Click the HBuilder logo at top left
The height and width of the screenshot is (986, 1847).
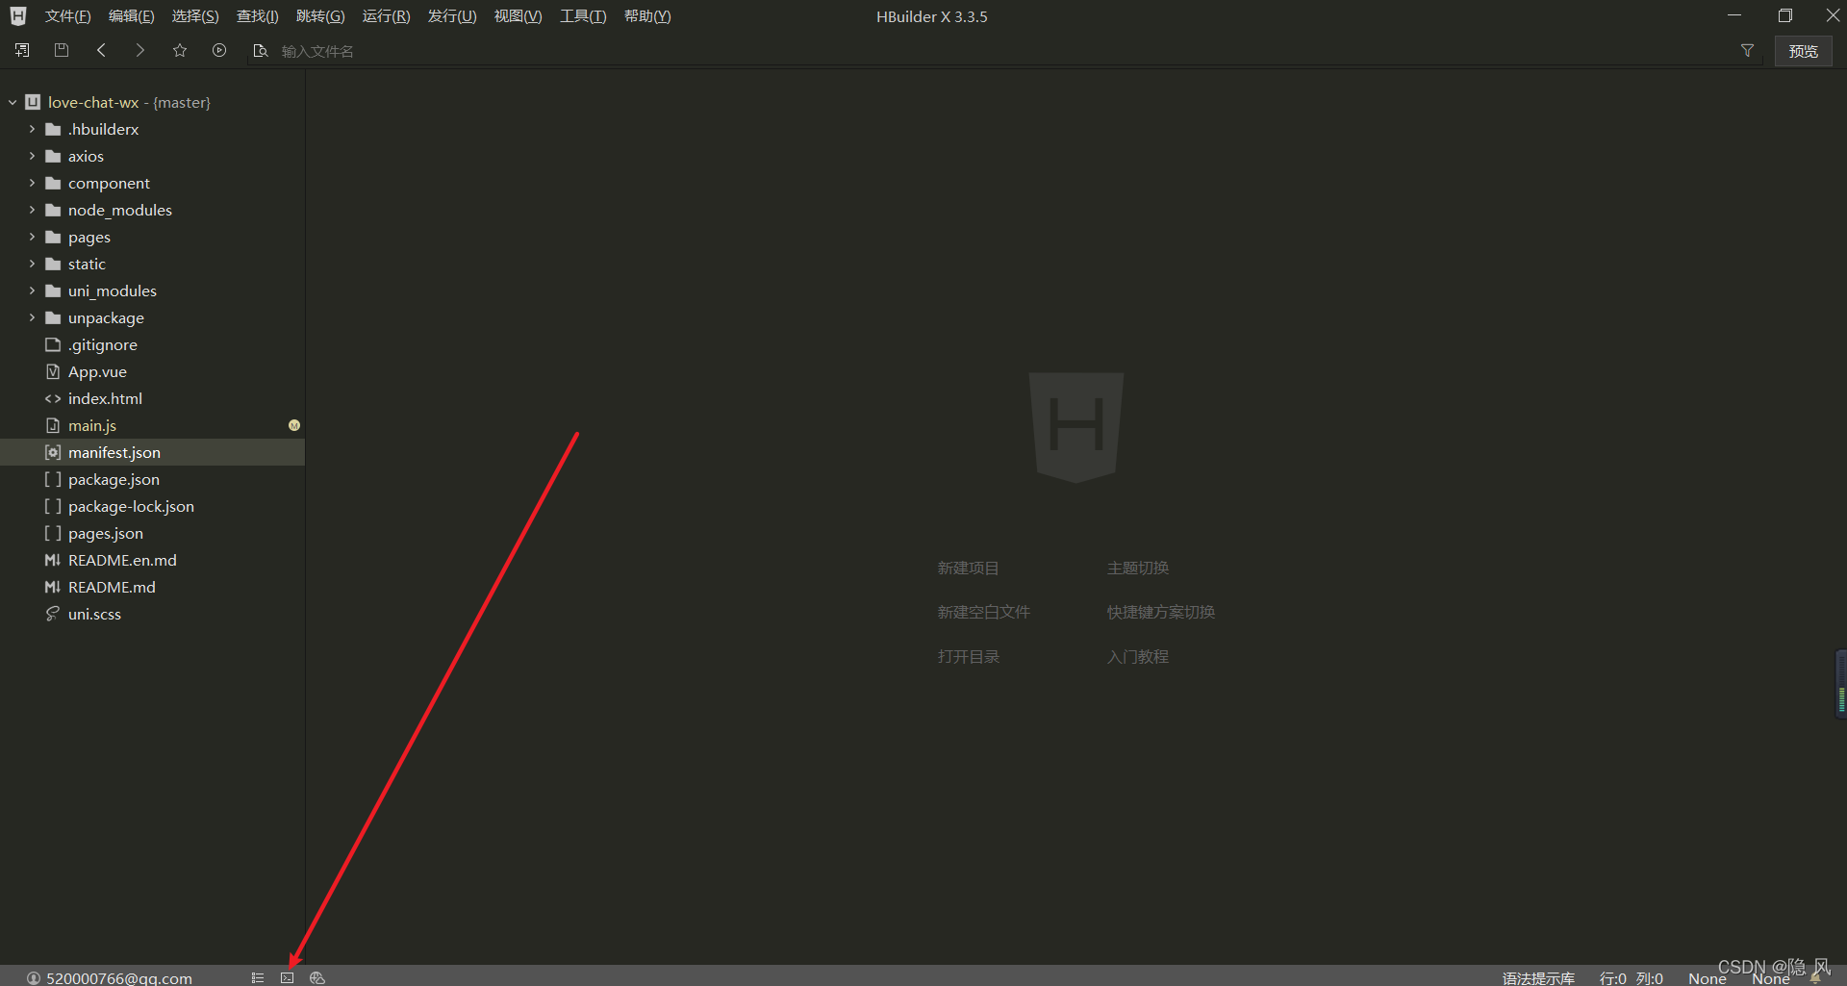18,16
